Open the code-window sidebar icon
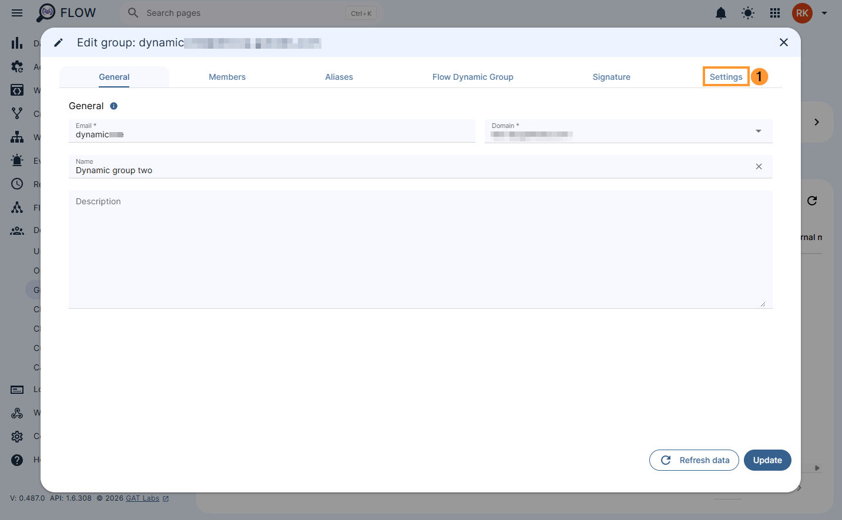The image size is (842, 520). (17, 90)
